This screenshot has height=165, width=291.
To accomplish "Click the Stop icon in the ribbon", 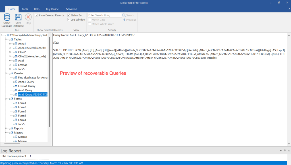I will click(x=28, y=17).
